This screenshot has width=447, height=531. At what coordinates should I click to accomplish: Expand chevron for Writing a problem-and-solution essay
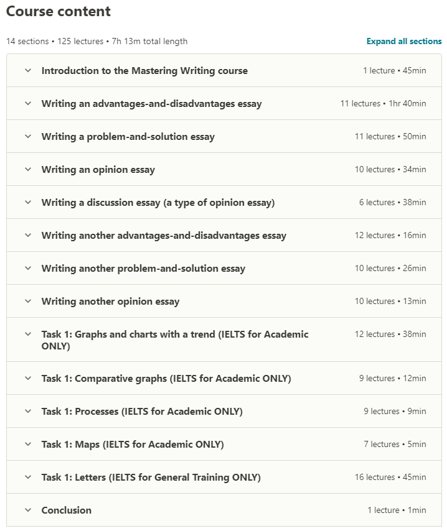(x=28, y=136)
